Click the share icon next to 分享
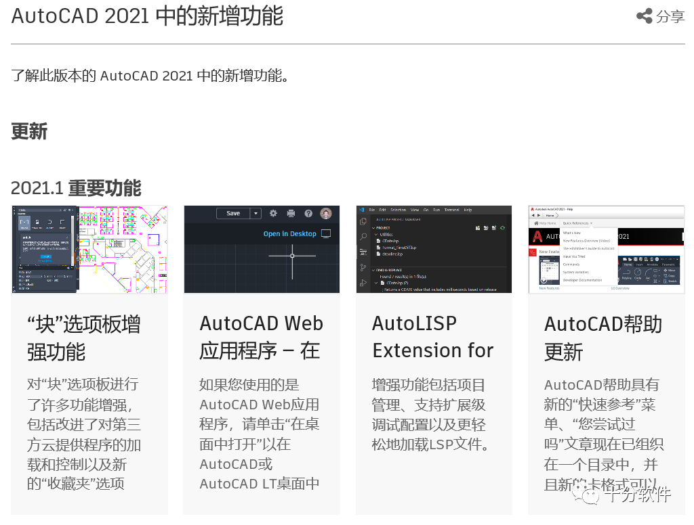The height and width of the screenshot is (525, 694). click(644, 16)
